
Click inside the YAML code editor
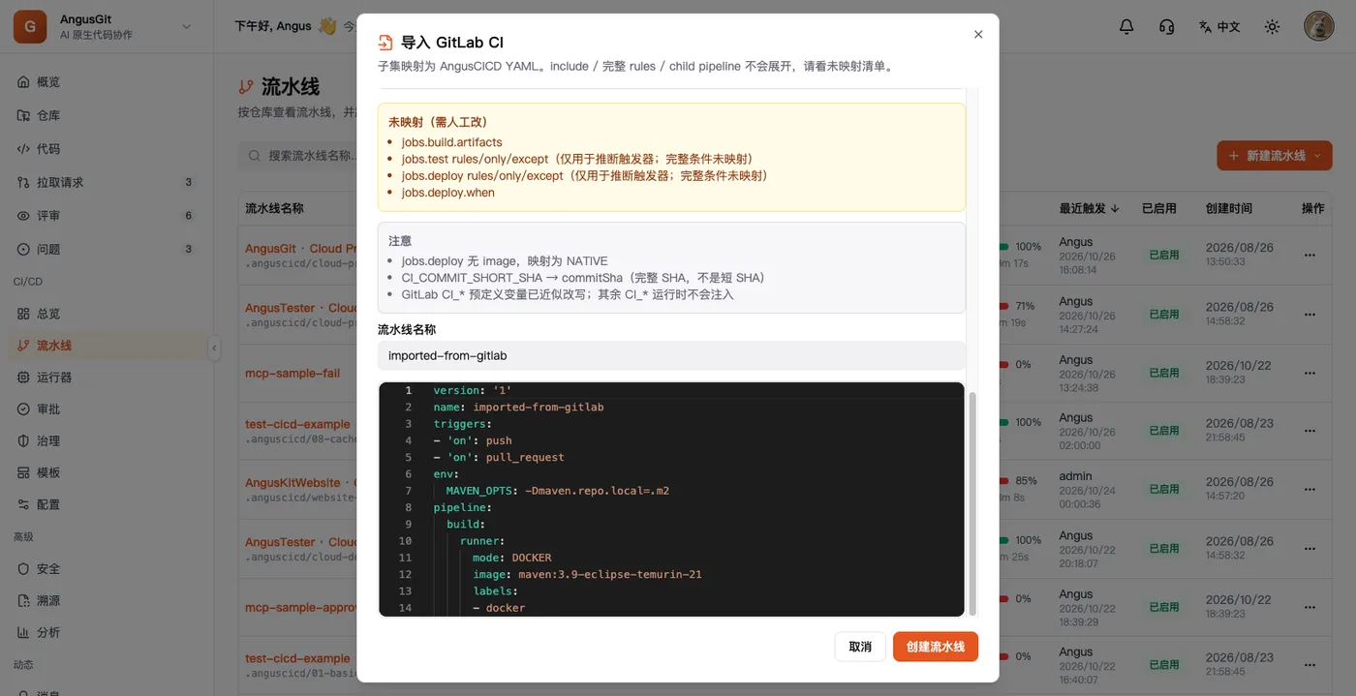pos(671,499)
